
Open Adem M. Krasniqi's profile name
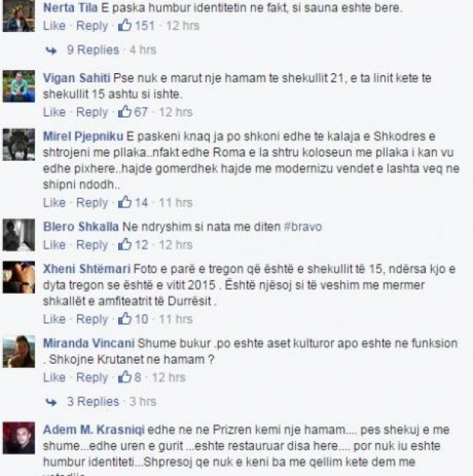pos(94,430)
